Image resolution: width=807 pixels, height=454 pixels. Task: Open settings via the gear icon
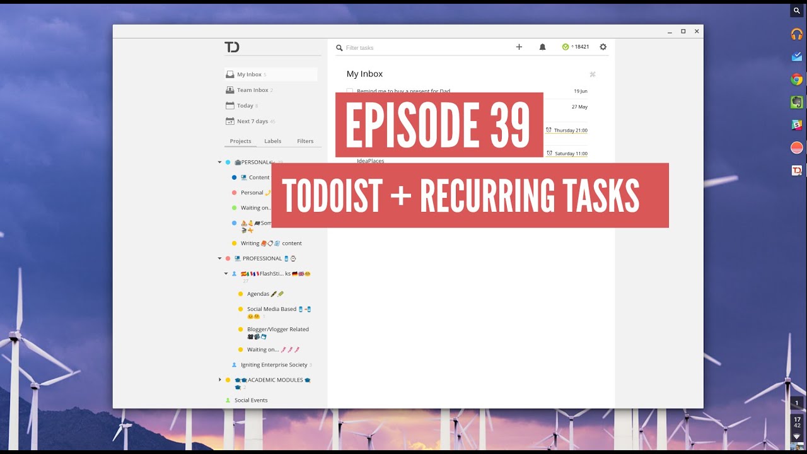tap(603, 47)
